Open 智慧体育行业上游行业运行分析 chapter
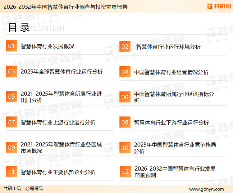Viewport: 233px width, 193px height. coord(58,122)
